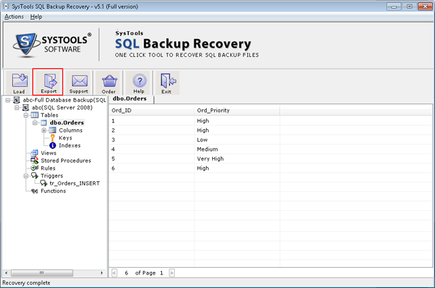Image resolution: width=435 pixels, height=288 pixels.
Task: Select Stored Procedures in tree
Action: point(66,160)
